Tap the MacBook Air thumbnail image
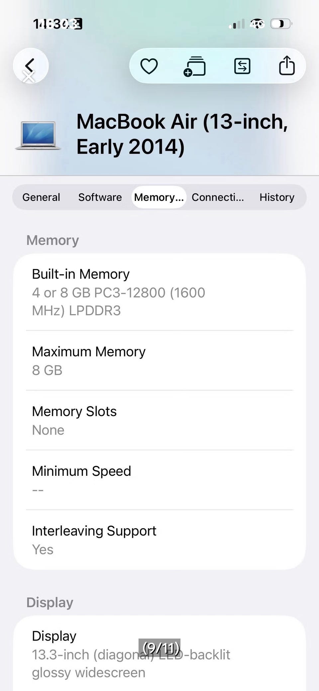319x691 pixels. click(x=38, y=135)
